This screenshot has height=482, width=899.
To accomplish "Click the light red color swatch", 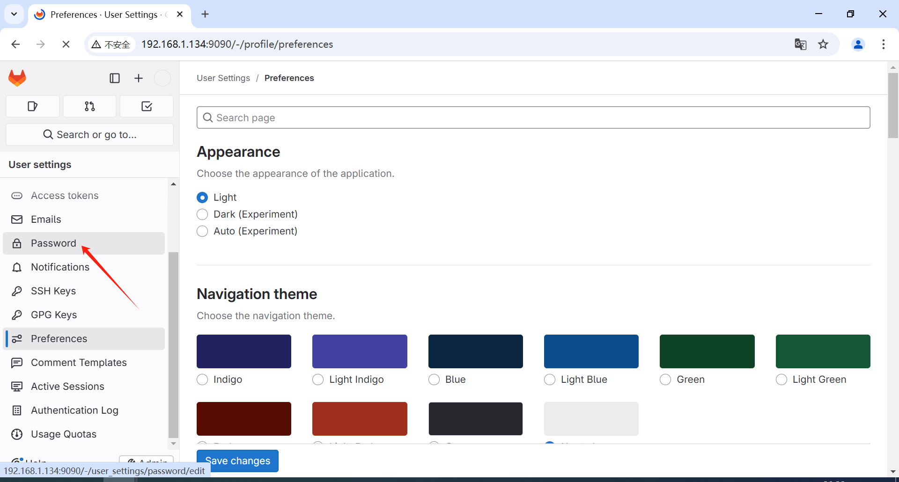I will pos(360,419).
